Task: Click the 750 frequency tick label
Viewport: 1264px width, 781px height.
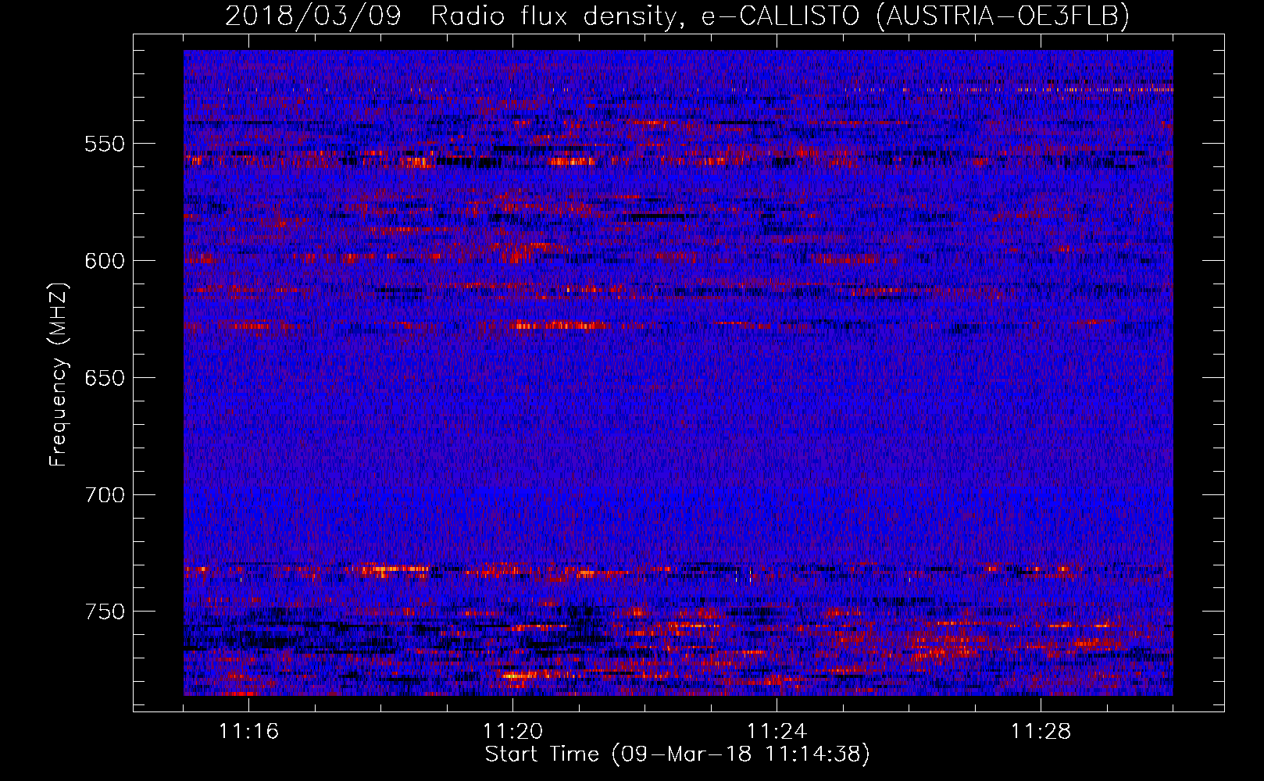Action: click(x=105, y=612)
